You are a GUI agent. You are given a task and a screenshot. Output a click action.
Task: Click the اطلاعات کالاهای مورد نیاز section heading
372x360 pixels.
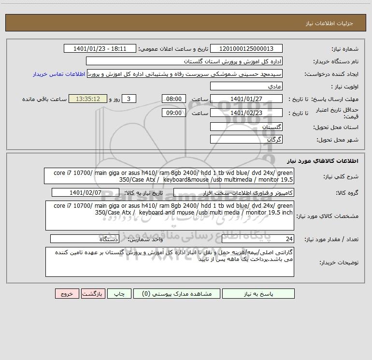323,161
